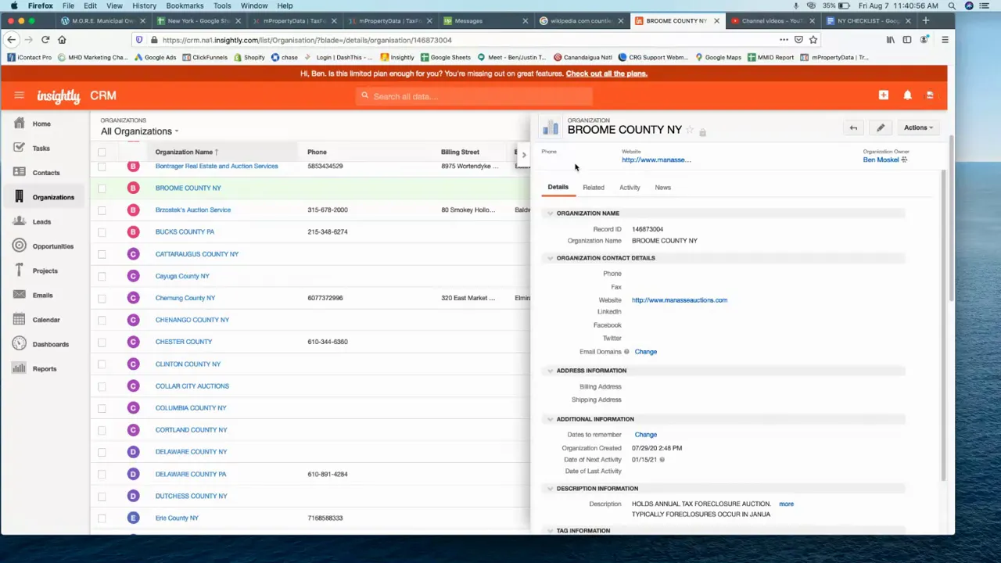1001x563 pixels.
Task: Collapse the Tag Information section
Action: [550, 531]
